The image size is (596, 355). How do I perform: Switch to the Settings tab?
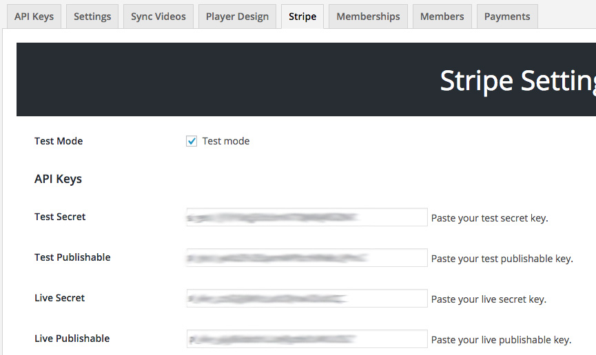[x=92, y=17]
